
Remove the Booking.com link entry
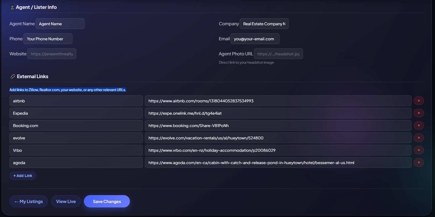419,125
